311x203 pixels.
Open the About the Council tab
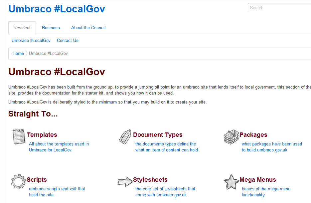tap(88, 28)
